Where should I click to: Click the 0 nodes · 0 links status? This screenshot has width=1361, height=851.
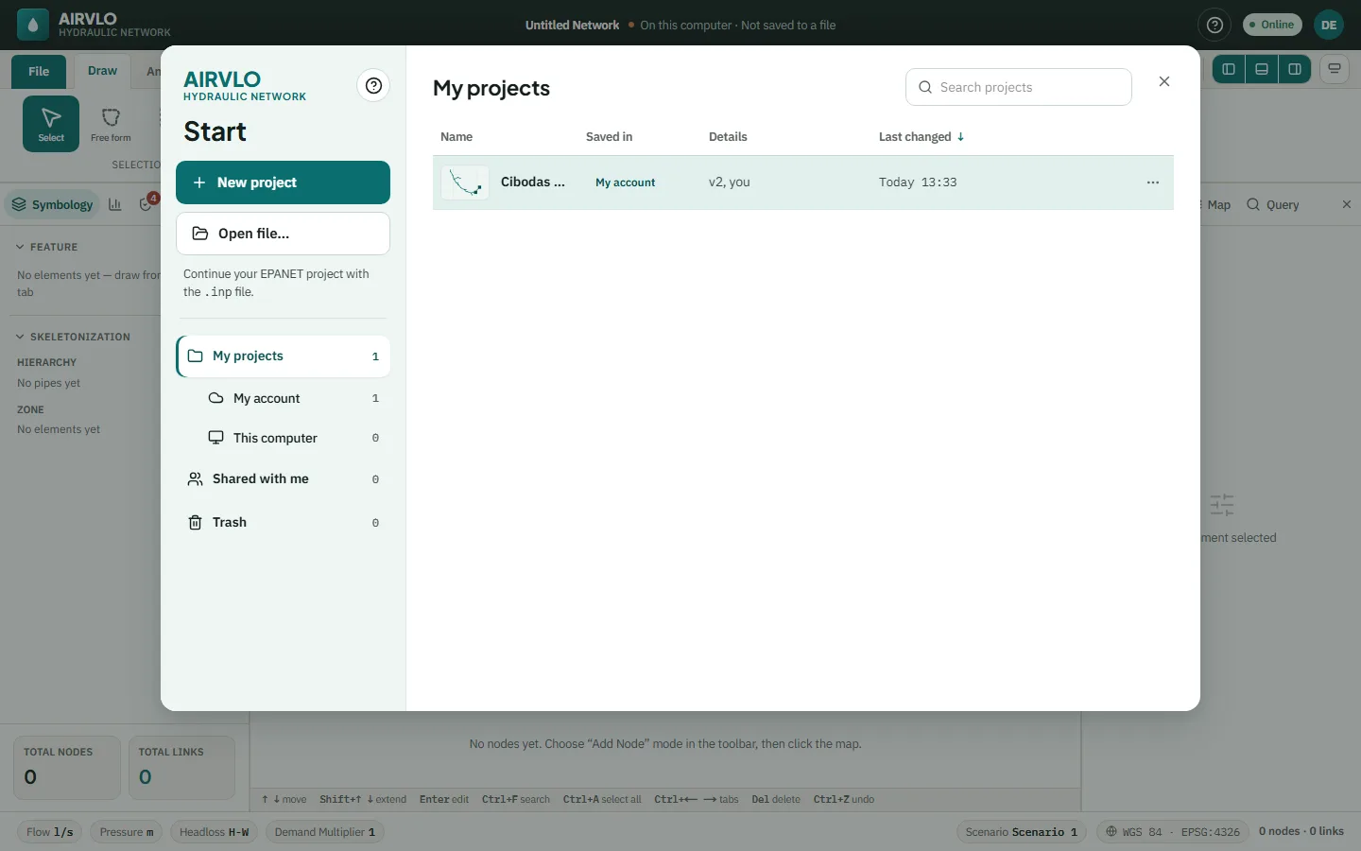point(1301,831)
